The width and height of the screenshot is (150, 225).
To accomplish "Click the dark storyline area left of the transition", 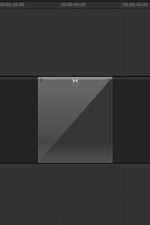I will pos(19,120).
